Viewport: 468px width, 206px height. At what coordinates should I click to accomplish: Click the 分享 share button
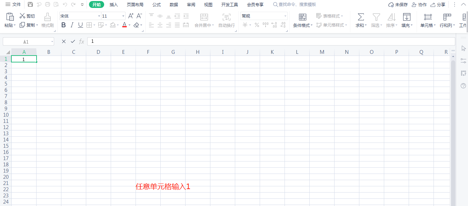tap(438, 4)
